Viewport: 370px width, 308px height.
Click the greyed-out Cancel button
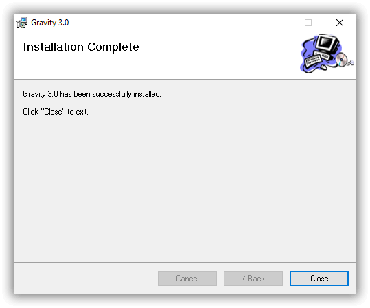(187, 279)
